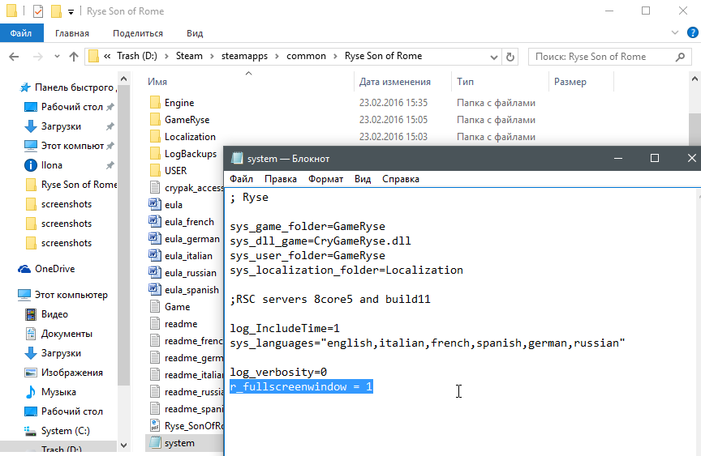Viewport: 701px width, 456px height.
Task: Click Steam in the address path
Action: 189,56
